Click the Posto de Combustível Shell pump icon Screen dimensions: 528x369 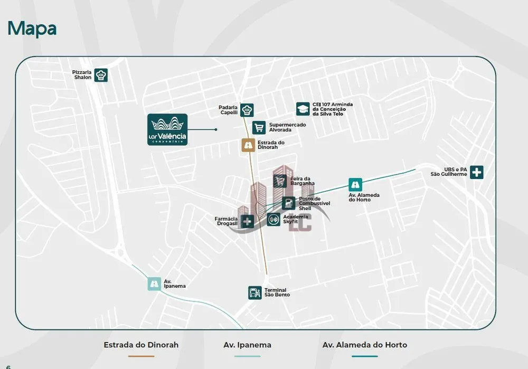point(289,203)
